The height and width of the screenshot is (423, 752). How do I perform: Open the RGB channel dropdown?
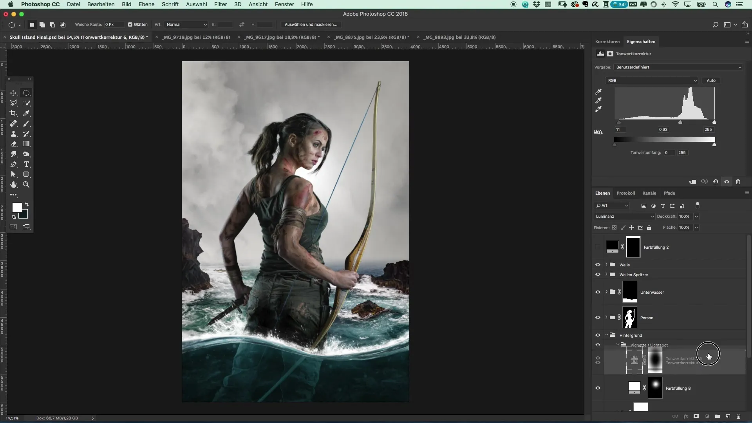(x=652, y=80)
